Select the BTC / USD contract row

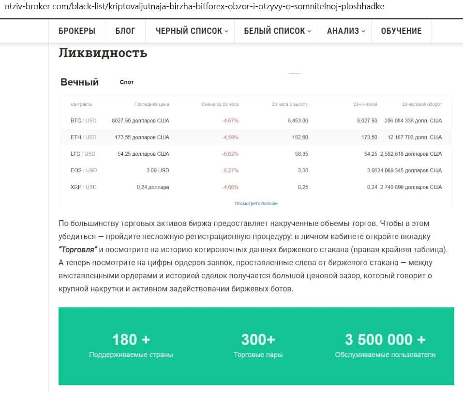(x=83, y=121)
